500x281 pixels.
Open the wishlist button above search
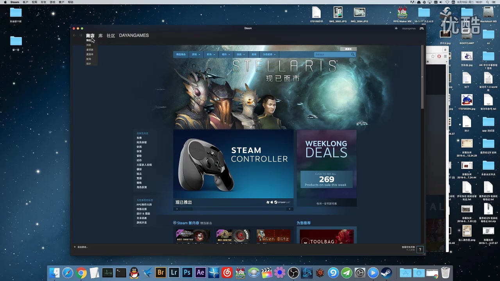click(348, 49)
